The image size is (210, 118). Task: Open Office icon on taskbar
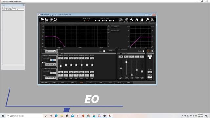(x=83, y=116)
